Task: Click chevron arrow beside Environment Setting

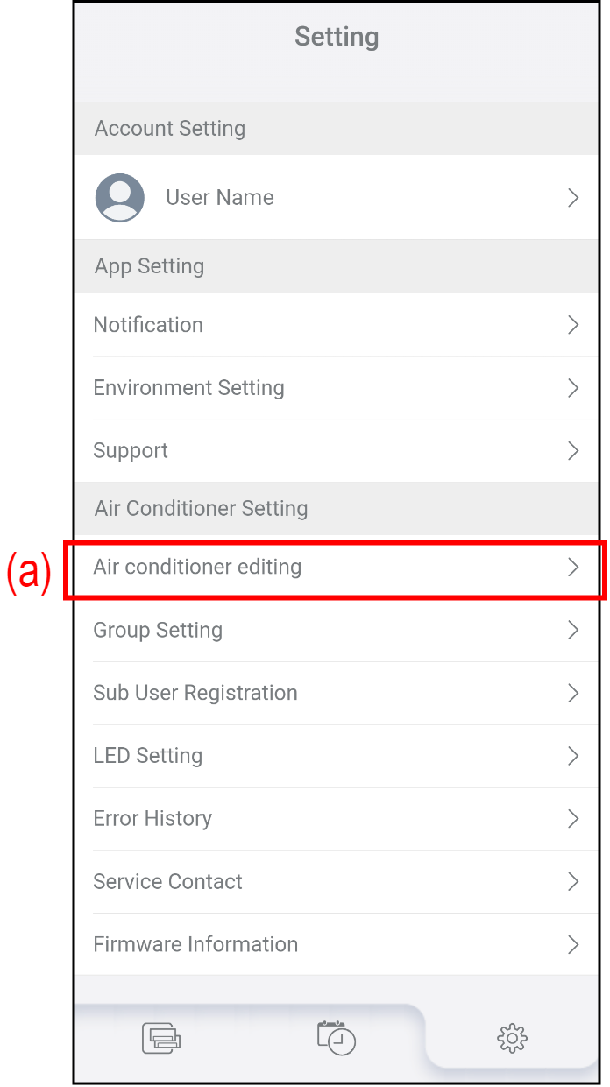Action: click(573, 388)
